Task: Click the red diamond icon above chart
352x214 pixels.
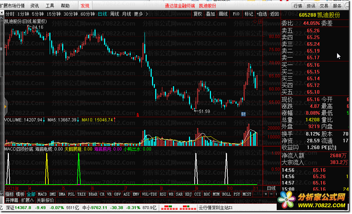Action: click(x=255, y=22)
